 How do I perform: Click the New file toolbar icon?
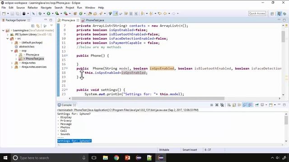point(4,13)
